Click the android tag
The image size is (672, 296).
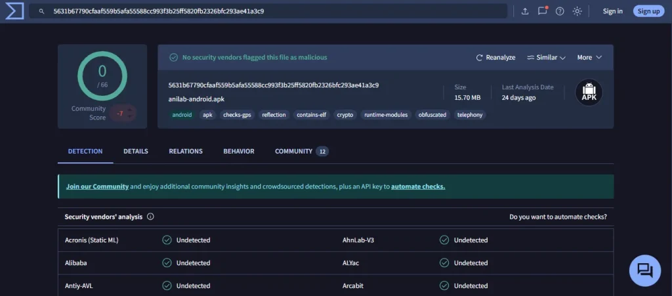(x=182, y=115)
